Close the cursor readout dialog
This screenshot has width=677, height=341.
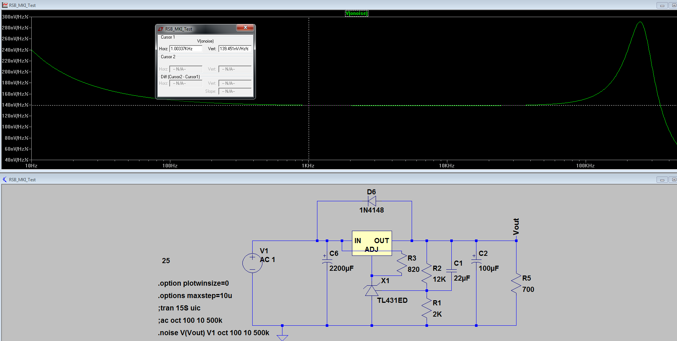[245, 28]
